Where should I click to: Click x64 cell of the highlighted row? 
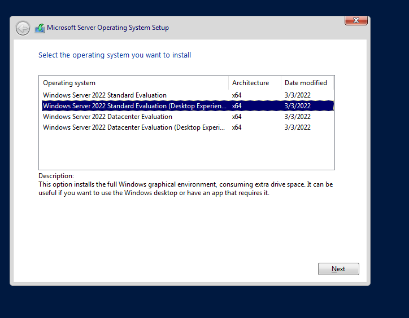237,106
